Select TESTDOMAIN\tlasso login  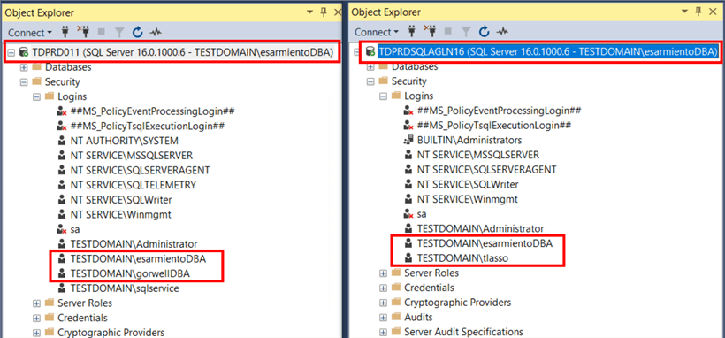tap(462, 258)
